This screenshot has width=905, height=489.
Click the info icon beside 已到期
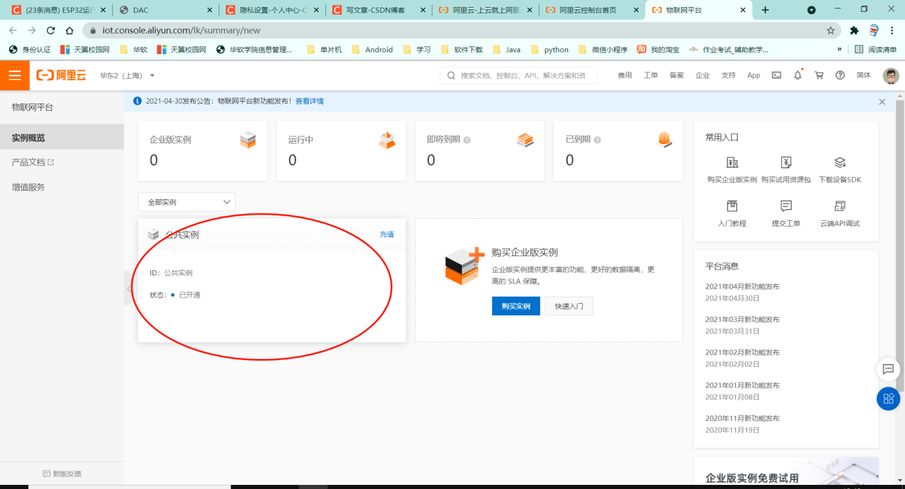point(597,140)
